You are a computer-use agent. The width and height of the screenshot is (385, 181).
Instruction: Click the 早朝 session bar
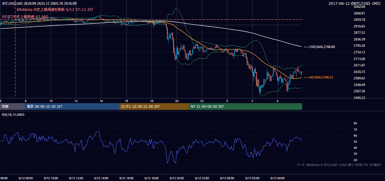point(13,106)
